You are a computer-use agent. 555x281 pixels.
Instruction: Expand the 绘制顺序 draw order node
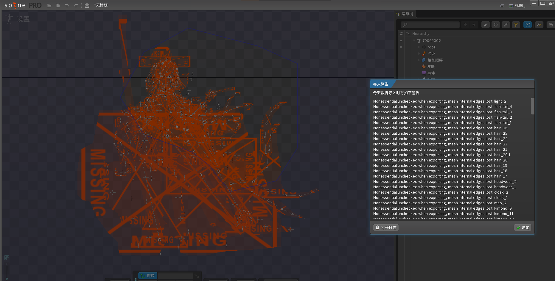pos(419,60)
